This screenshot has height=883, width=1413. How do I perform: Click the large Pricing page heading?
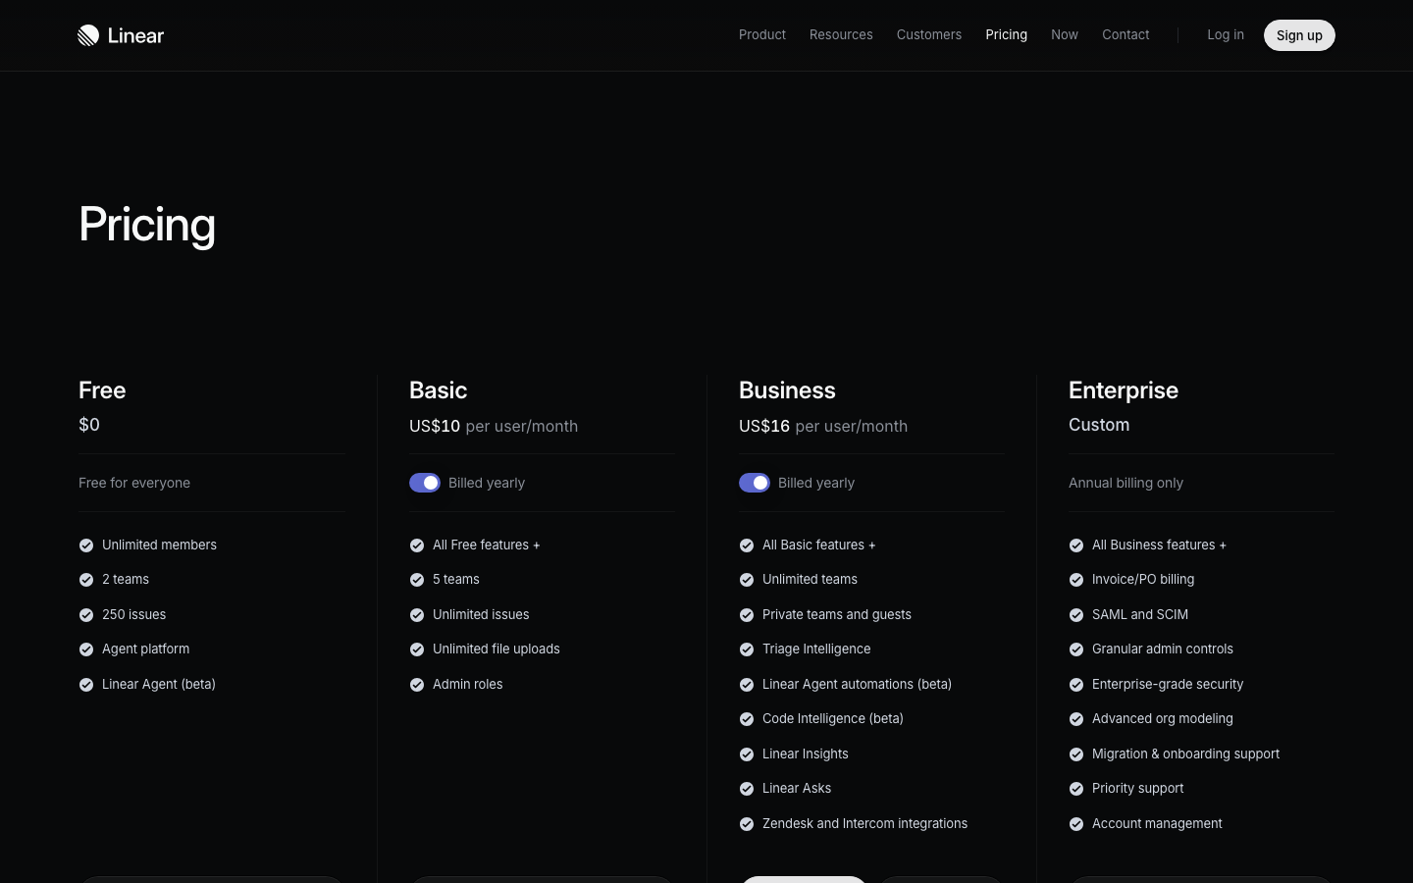147,225
